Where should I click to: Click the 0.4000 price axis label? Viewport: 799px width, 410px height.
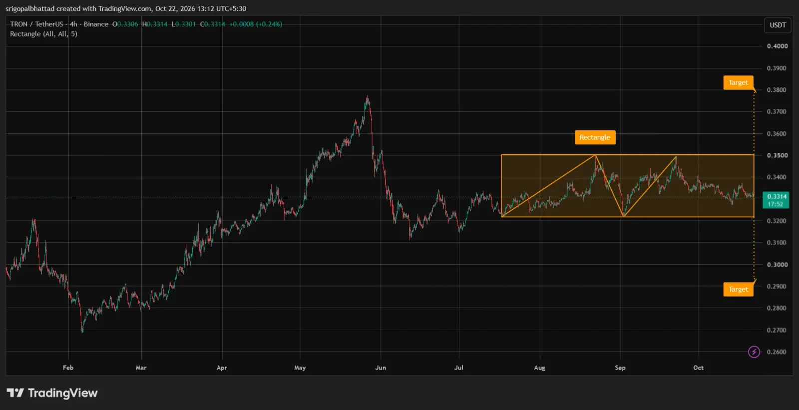pyautogui.click(x=777, y=46)
